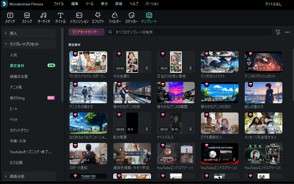This screenshot has width=294, height=184.
Task: Open the ヘルプ menu
Action: [134, 4]
